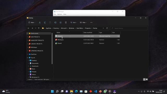Click the Copy icon in toolbar

[45, 22]
